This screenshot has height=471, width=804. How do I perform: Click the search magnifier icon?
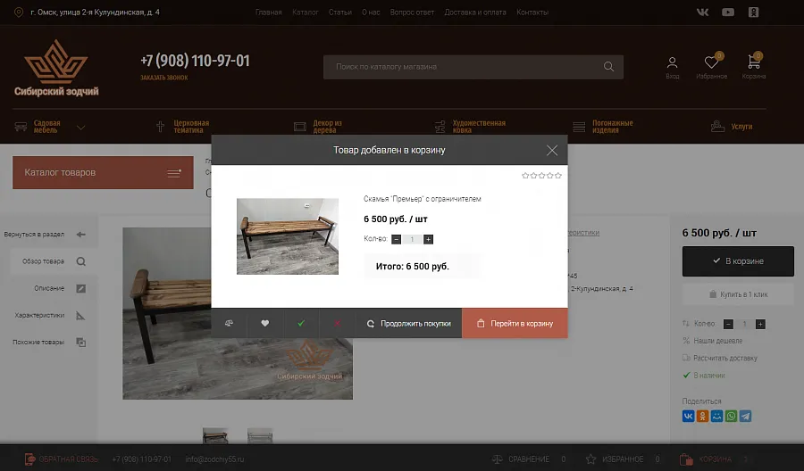[x=608, y=67]
